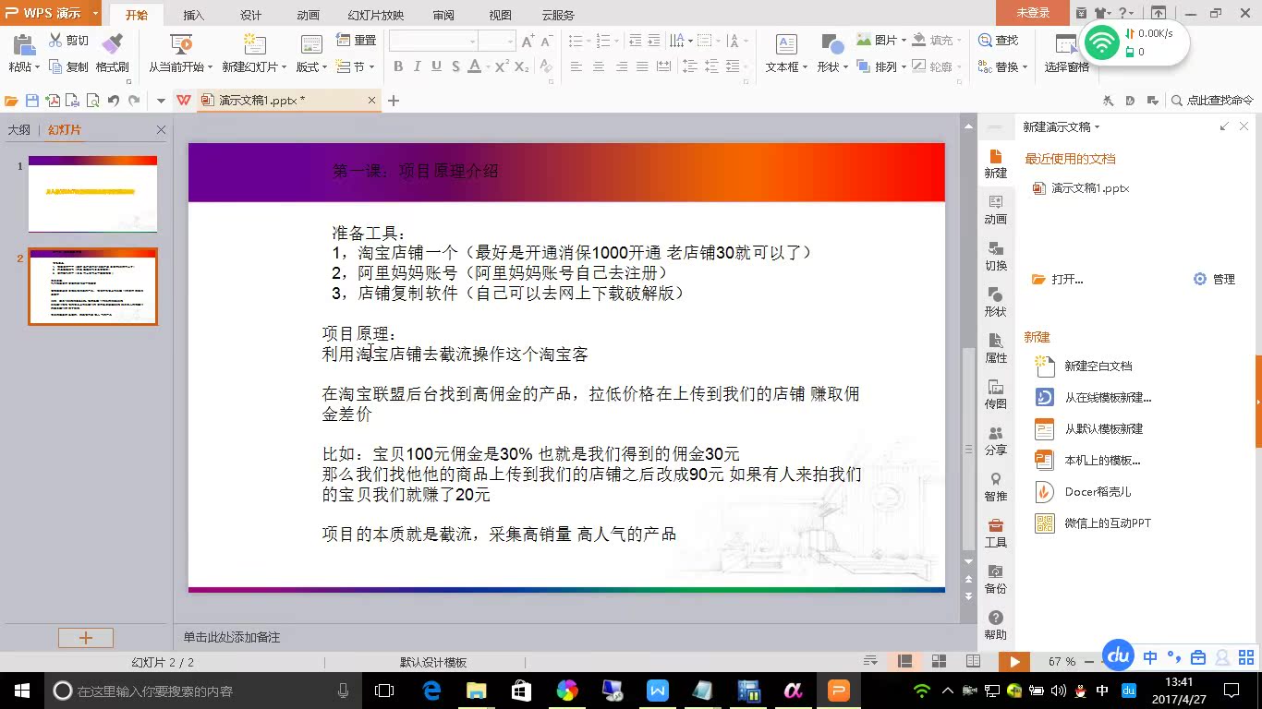
Task: Open the Share (分享) sidebar panel
Action: click(996, 440)
